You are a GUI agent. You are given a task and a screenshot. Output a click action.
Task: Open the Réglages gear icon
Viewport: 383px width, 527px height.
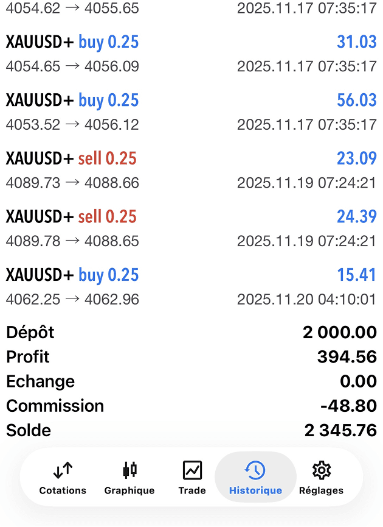[321, 470]
